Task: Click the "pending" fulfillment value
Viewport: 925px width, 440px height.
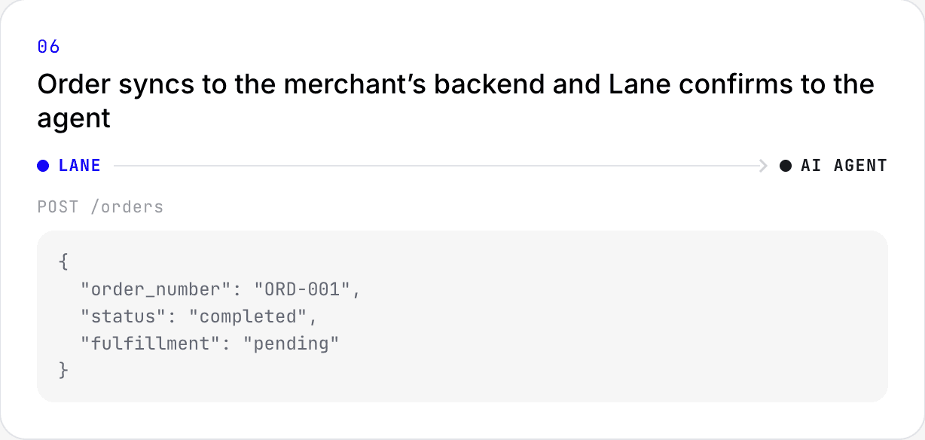Action: (292, 344)
